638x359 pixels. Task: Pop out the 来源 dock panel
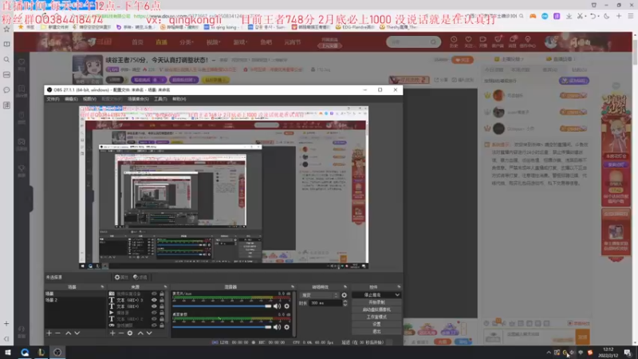tap(165, 287)
